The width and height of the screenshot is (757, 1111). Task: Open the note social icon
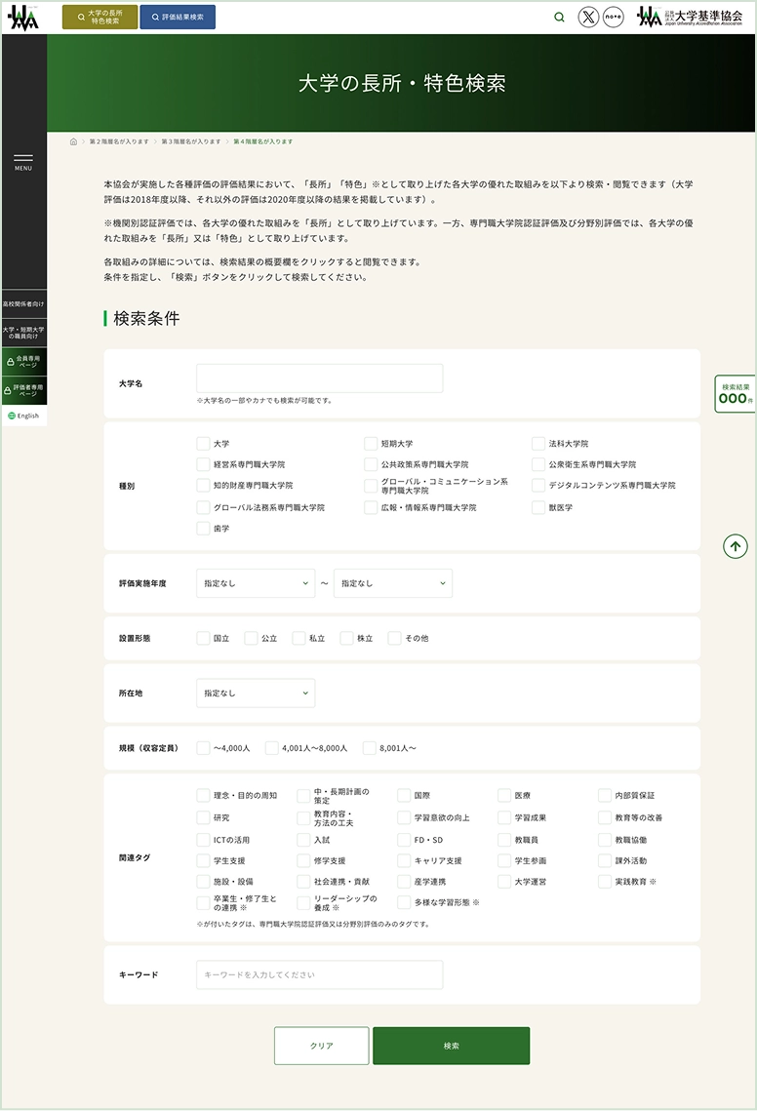pos(614,17)
